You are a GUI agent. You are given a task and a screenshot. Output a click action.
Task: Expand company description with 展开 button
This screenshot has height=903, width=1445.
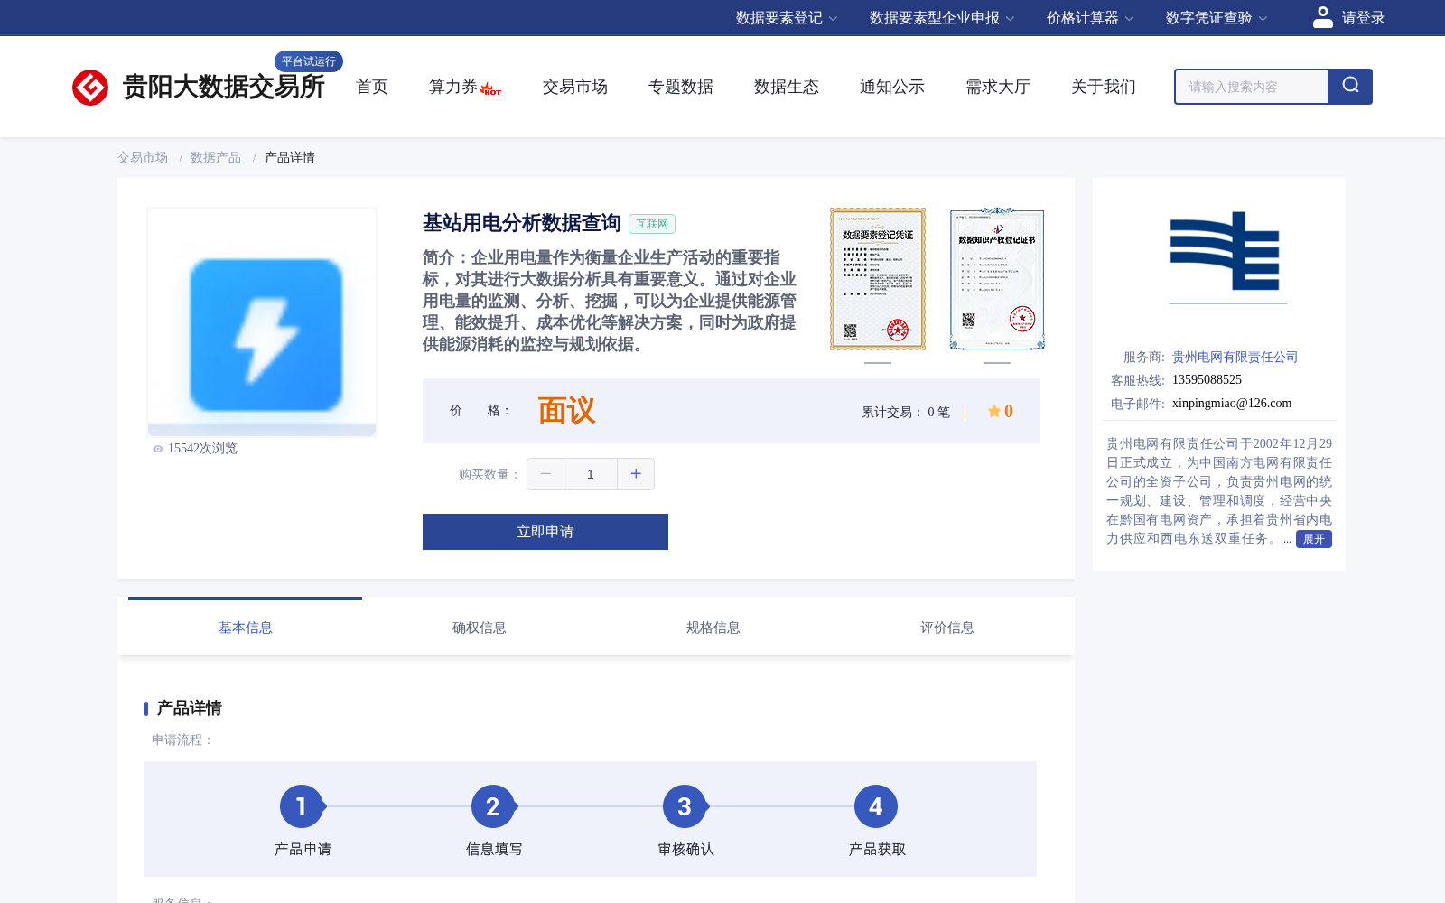tap(1314, 539)
